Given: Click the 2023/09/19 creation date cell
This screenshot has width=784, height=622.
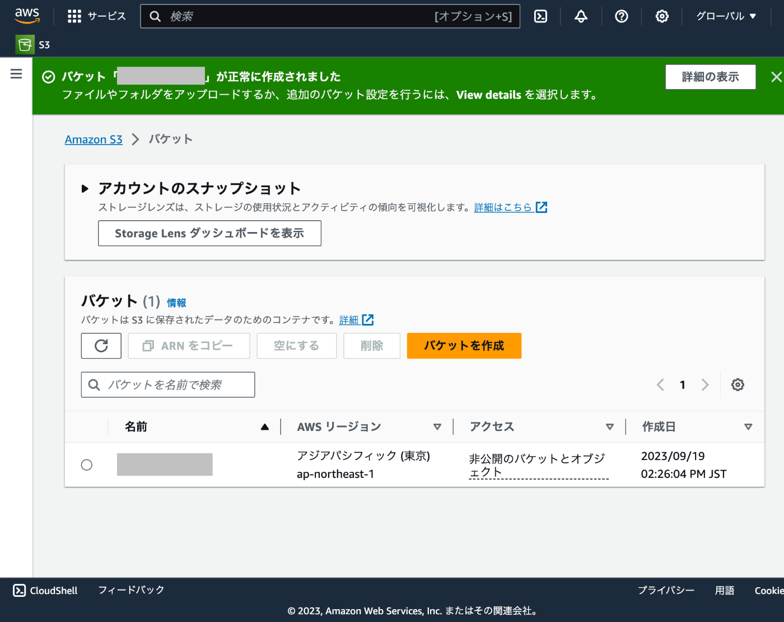Looking at the screenshot, I should tap(684, 465).
